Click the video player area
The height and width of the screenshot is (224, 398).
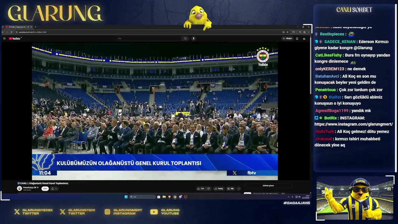[x=155, y=111]
